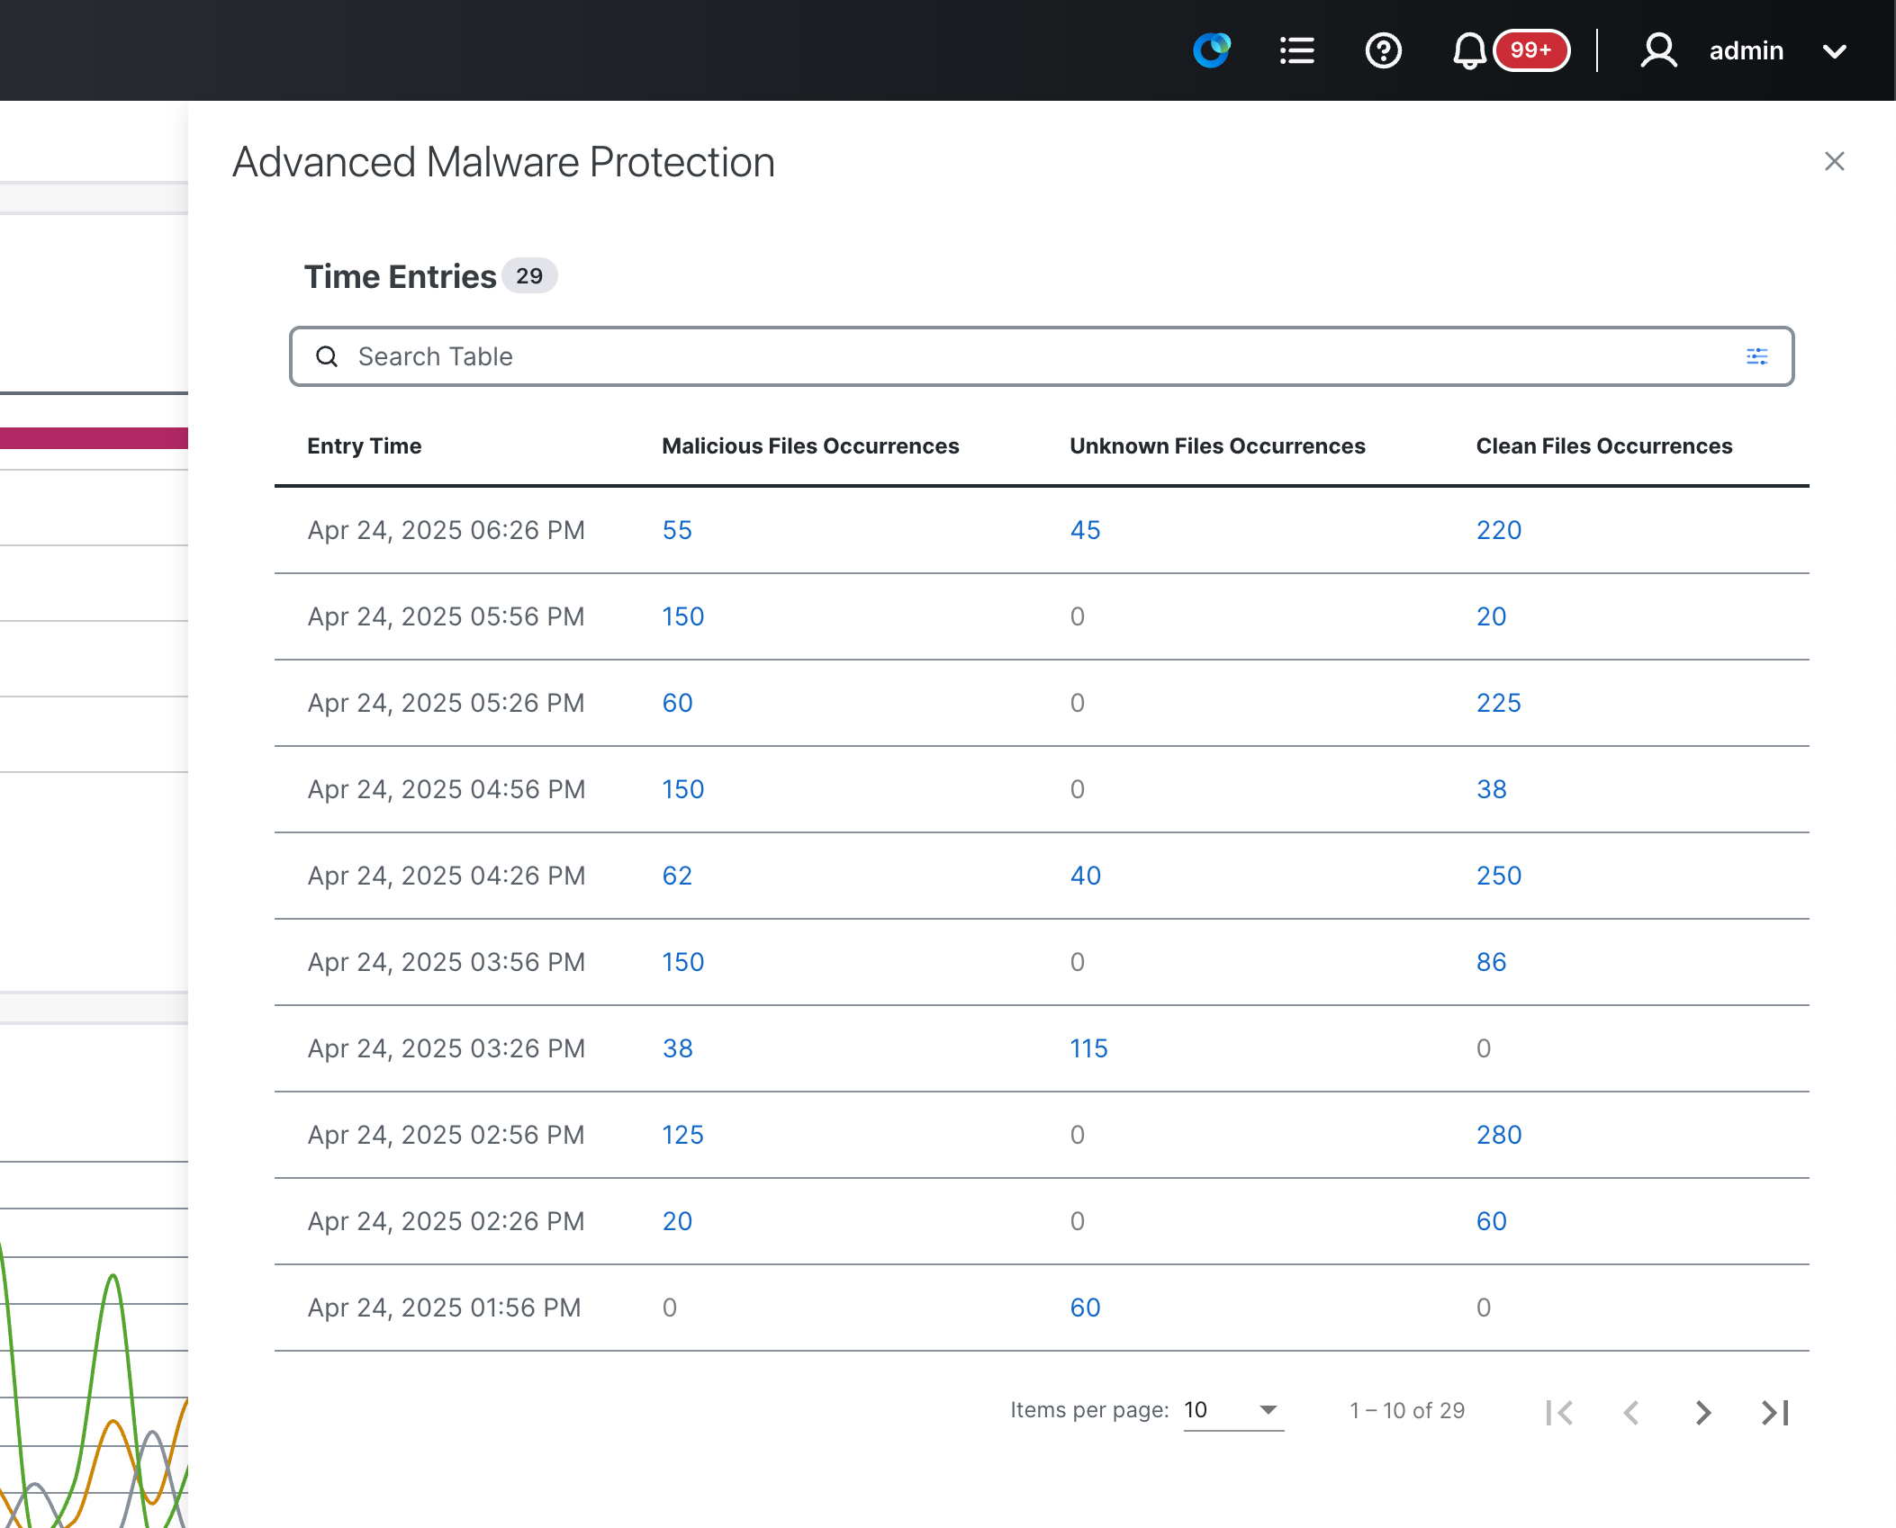
Task: Select the Apr 24, 2025 04:56 PM entry
Action: pos(447,789)
